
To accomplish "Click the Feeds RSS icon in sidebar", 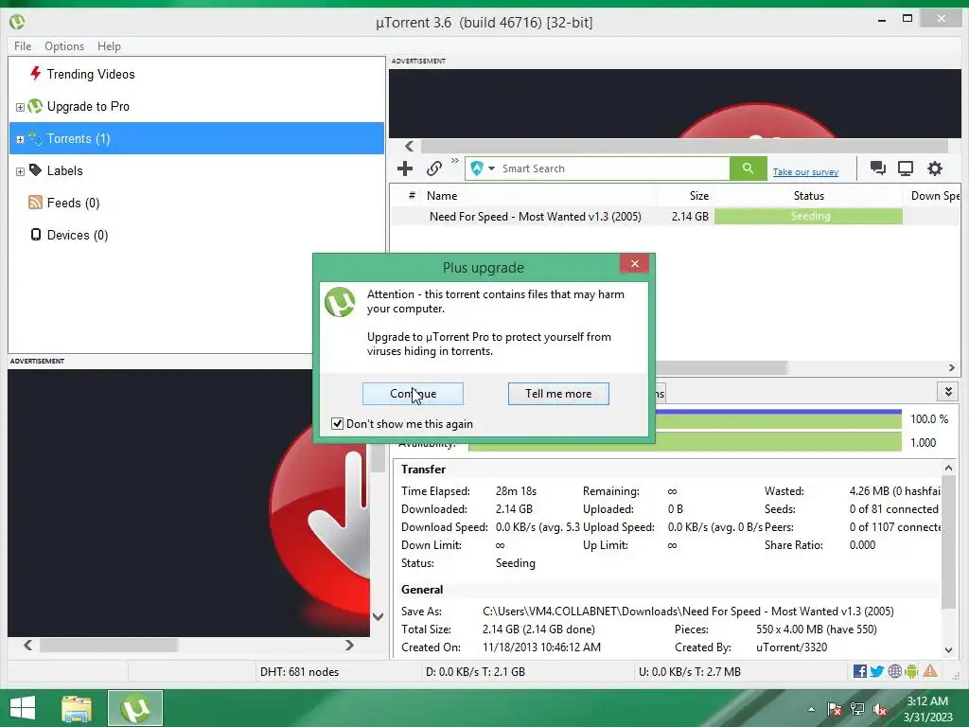I will pos(35,203).
